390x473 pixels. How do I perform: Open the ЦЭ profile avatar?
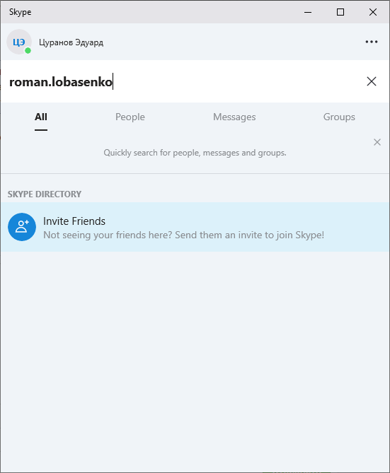point(19,42)
